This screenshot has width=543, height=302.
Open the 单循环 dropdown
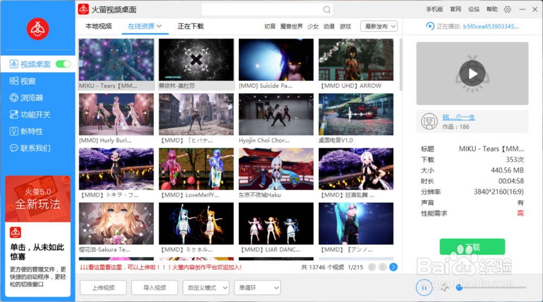[257, 287]
